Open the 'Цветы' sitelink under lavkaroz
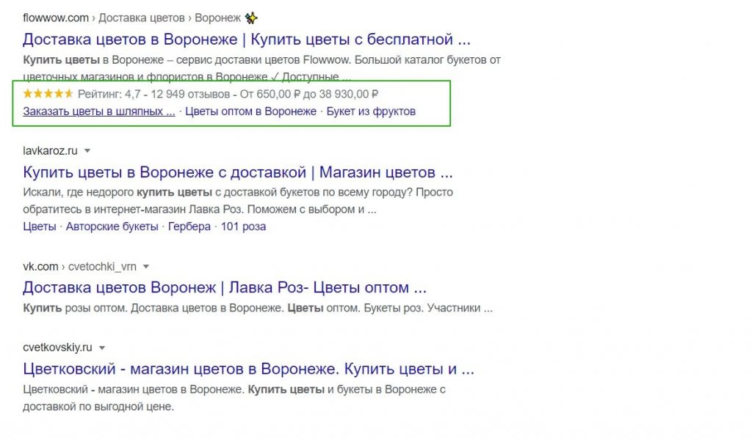 tap(40, 226)
